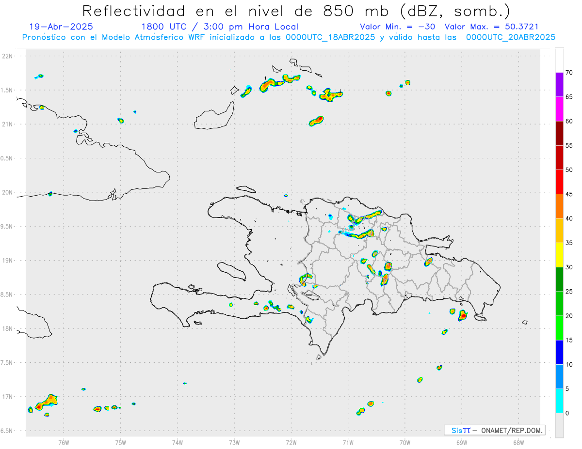
Task: Click the dark green 25–30 dBZ colorbar segment
Action: [x=559, y=279]
